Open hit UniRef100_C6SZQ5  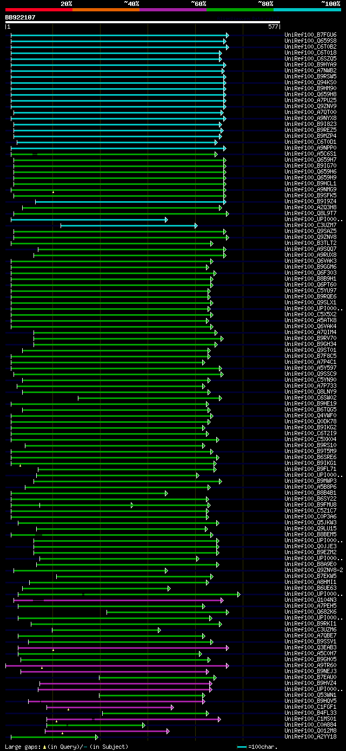click(310, 59)
